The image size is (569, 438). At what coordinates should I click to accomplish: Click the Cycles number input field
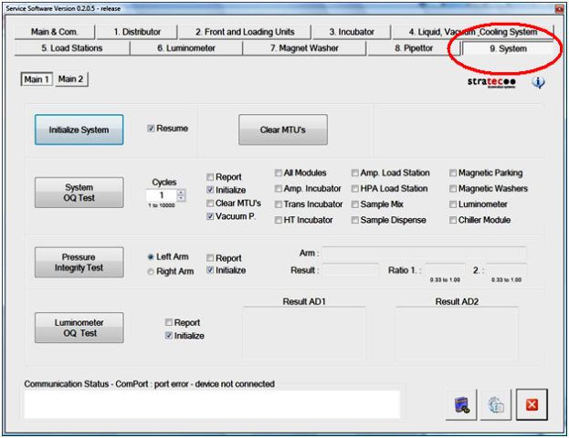pyautogui.click(x=161, y=195)
